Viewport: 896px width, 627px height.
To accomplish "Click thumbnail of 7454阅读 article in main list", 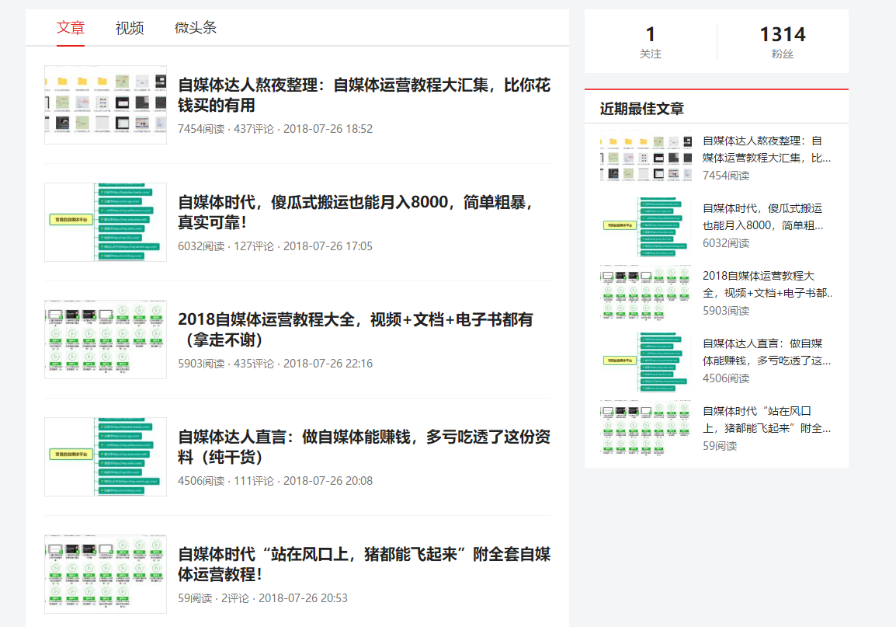I will 106,105.
